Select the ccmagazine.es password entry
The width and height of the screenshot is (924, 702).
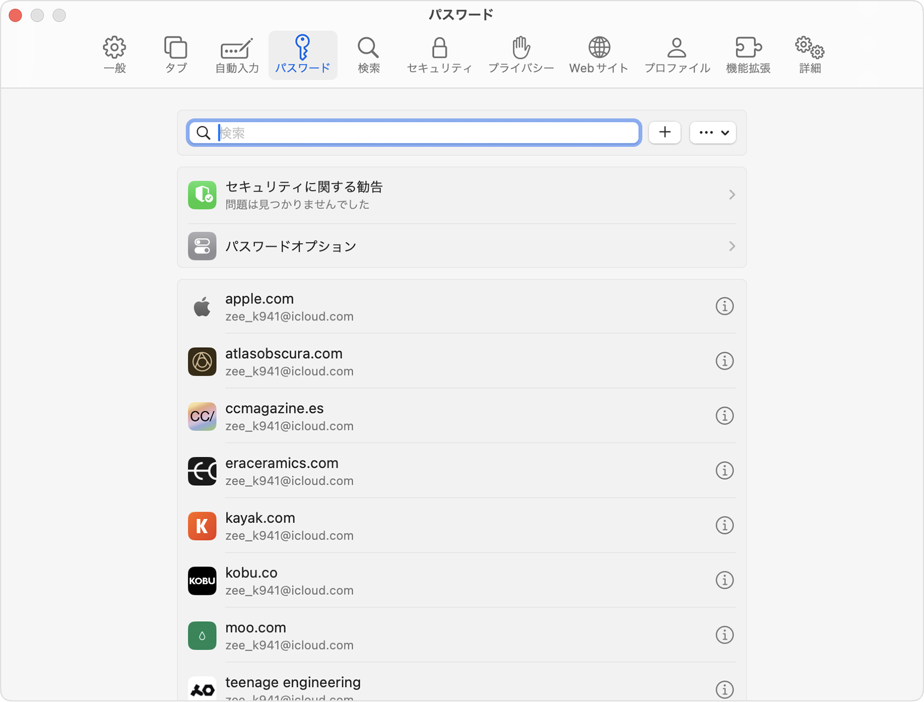point(462,416)
